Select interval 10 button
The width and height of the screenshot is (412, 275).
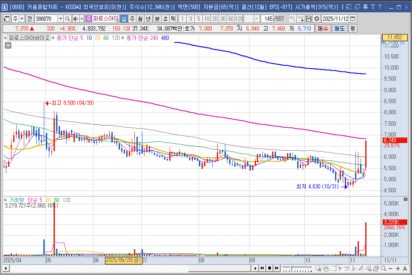[x=207, y=19]
